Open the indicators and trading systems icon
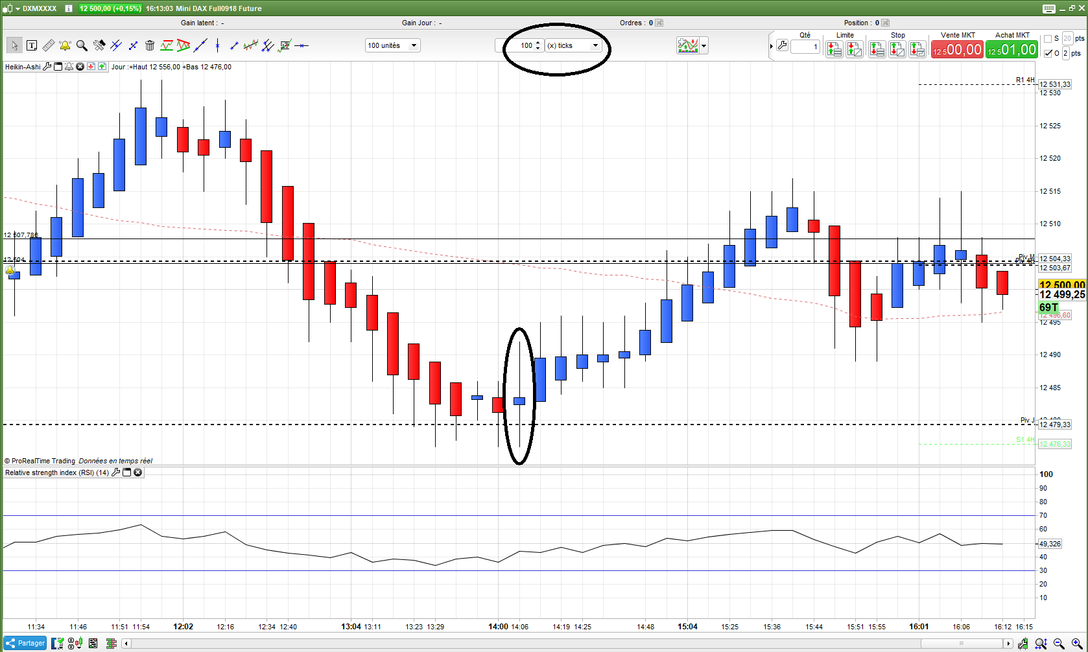1088x652 pixels. tap(687, 45)
